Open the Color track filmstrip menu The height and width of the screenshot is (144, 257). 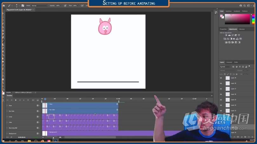coord(38,122)
